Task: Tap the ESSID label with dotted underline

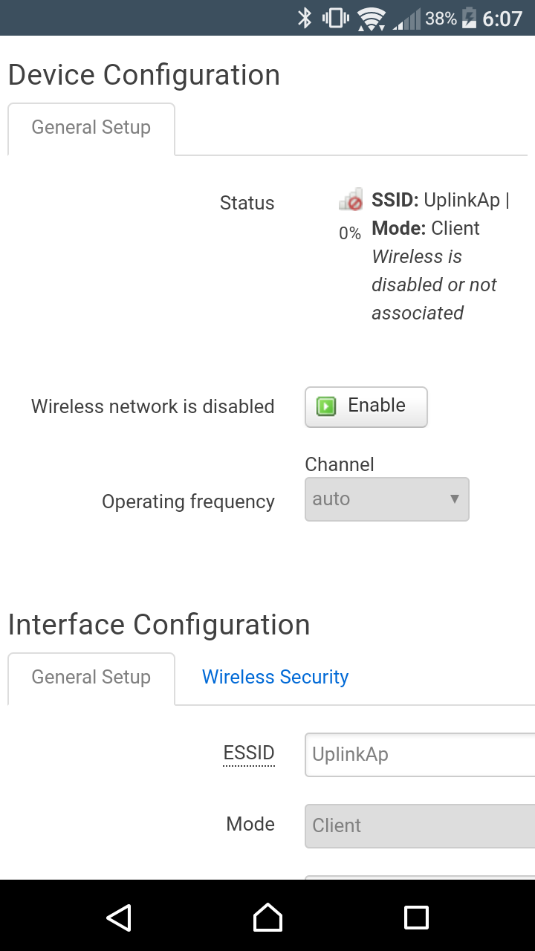Action: [x=249, y=753]
